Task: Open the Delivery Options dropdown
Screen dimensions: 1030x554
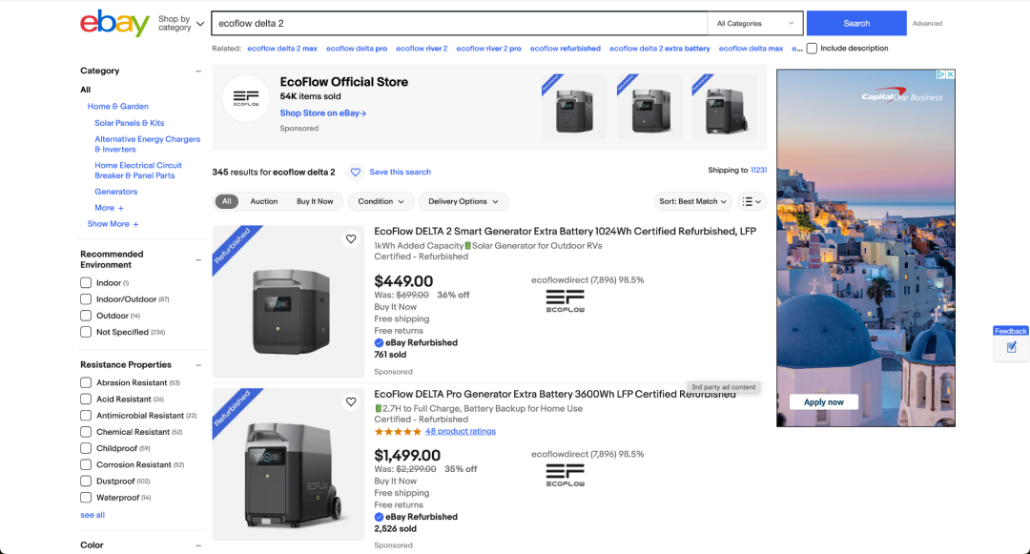Action: 463,202
